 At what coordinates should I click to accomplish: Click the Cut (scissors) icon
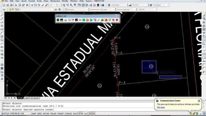pyautogui.click(x=32, y=5)
